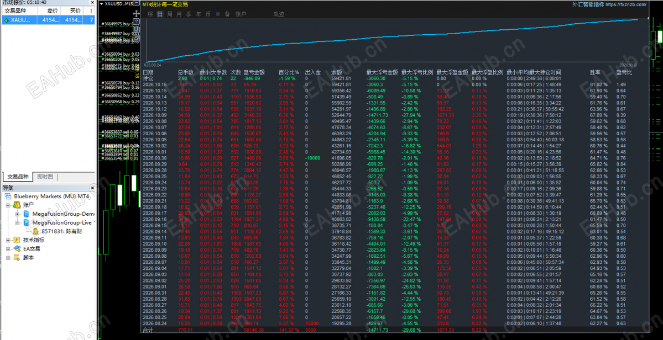Viewport: 663px width, 340px height.
Task: Select the 账户 tab in the stats panel
Action: tap(241, 14)
